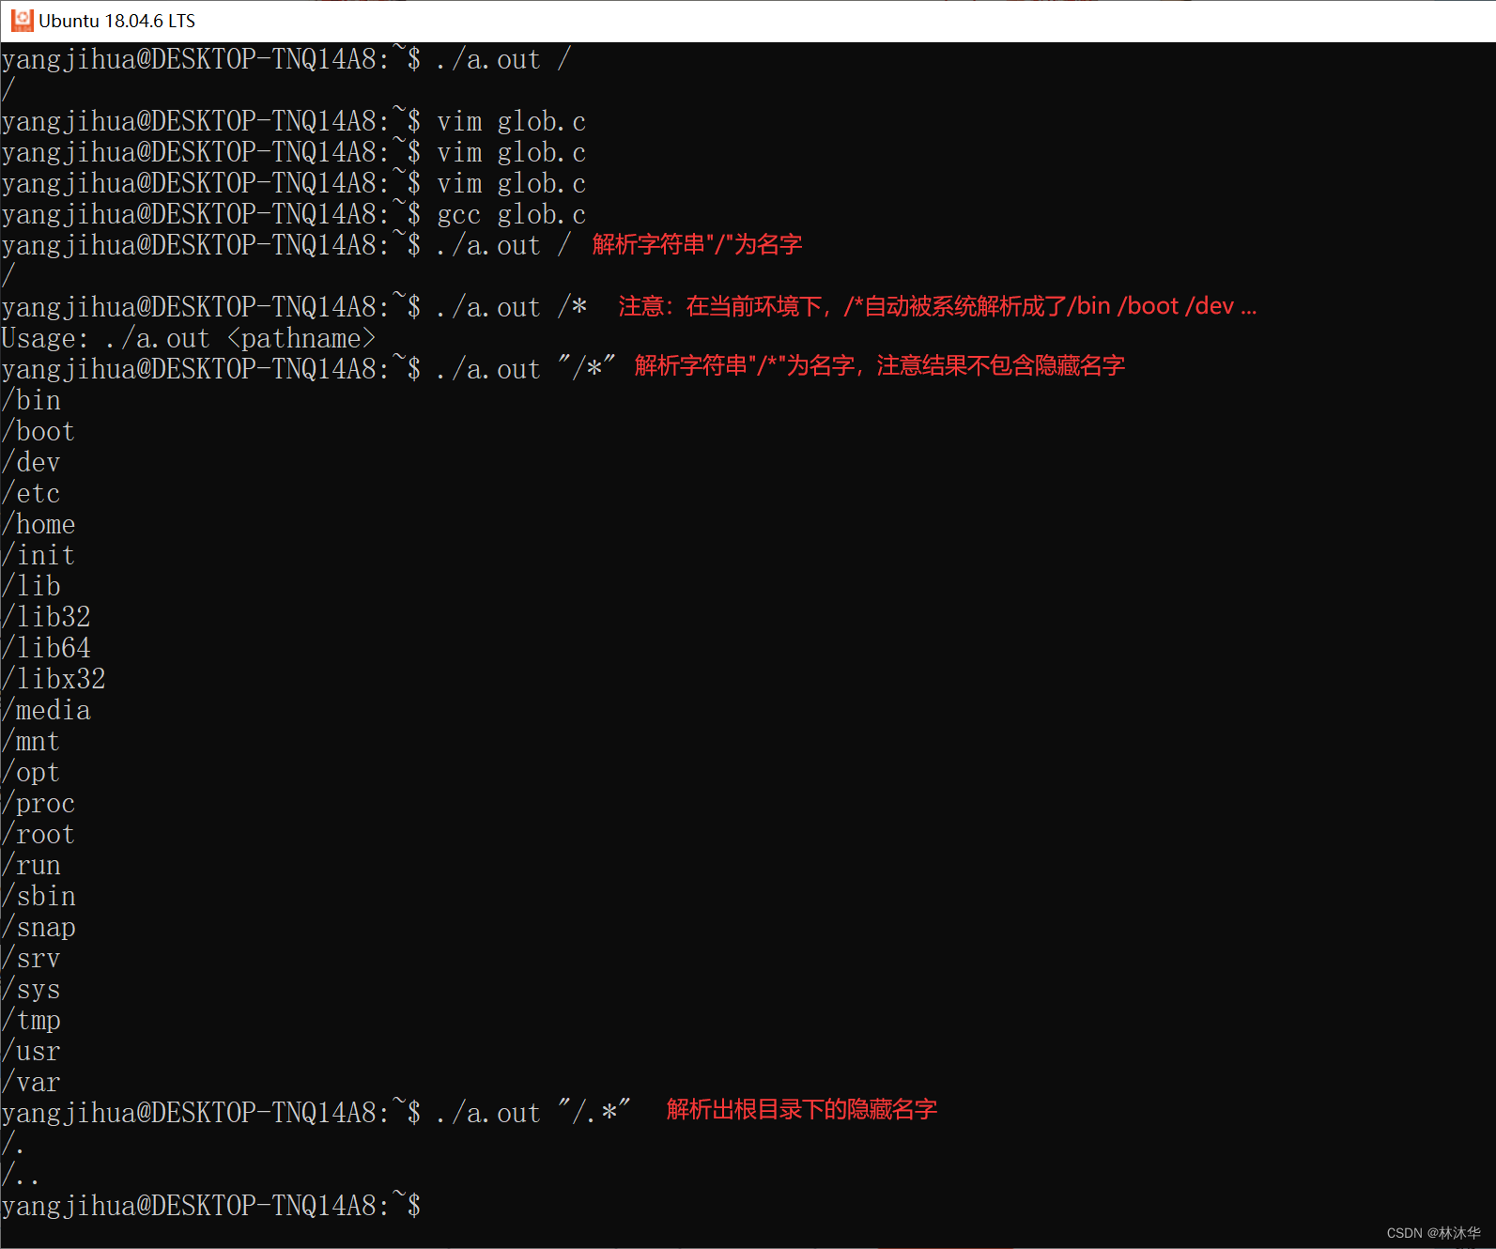
Task: Click the /boot output line
Action: click(x=39, y=432)
